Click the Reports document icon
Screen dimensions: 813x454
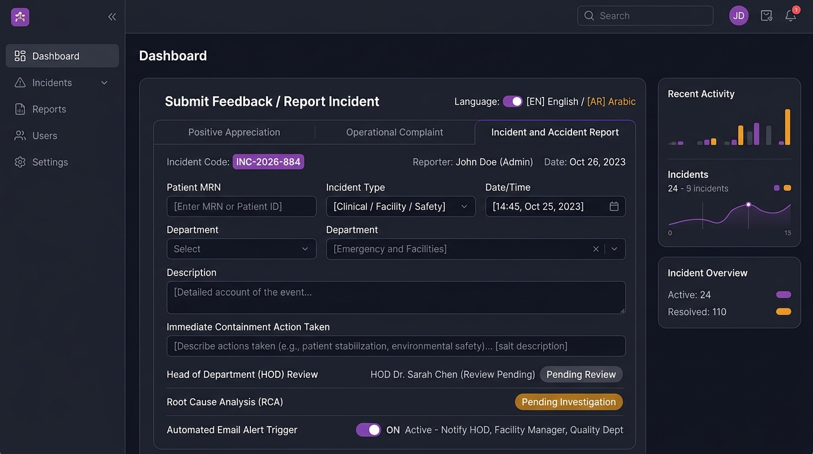(x=20, y=109)
